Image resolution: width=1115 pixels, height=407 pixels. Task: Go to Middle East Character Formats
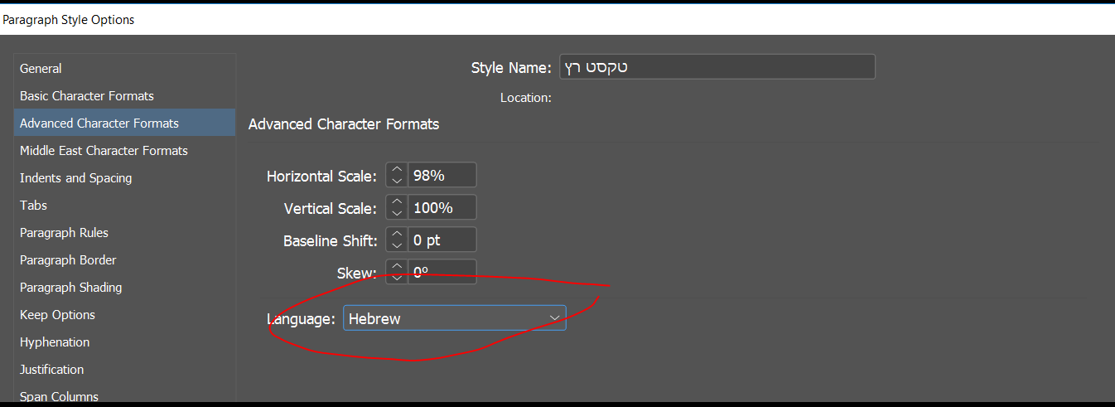(104, 151)
